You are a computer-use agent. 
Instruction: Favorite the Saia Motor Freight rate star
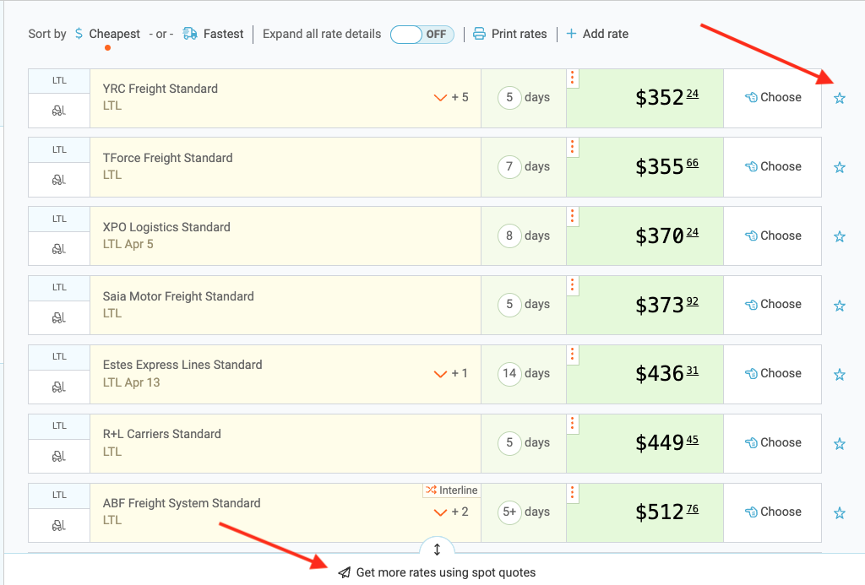point(840,306)
